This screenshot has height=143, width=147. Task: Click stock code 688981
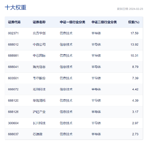(x=13, y=56)
